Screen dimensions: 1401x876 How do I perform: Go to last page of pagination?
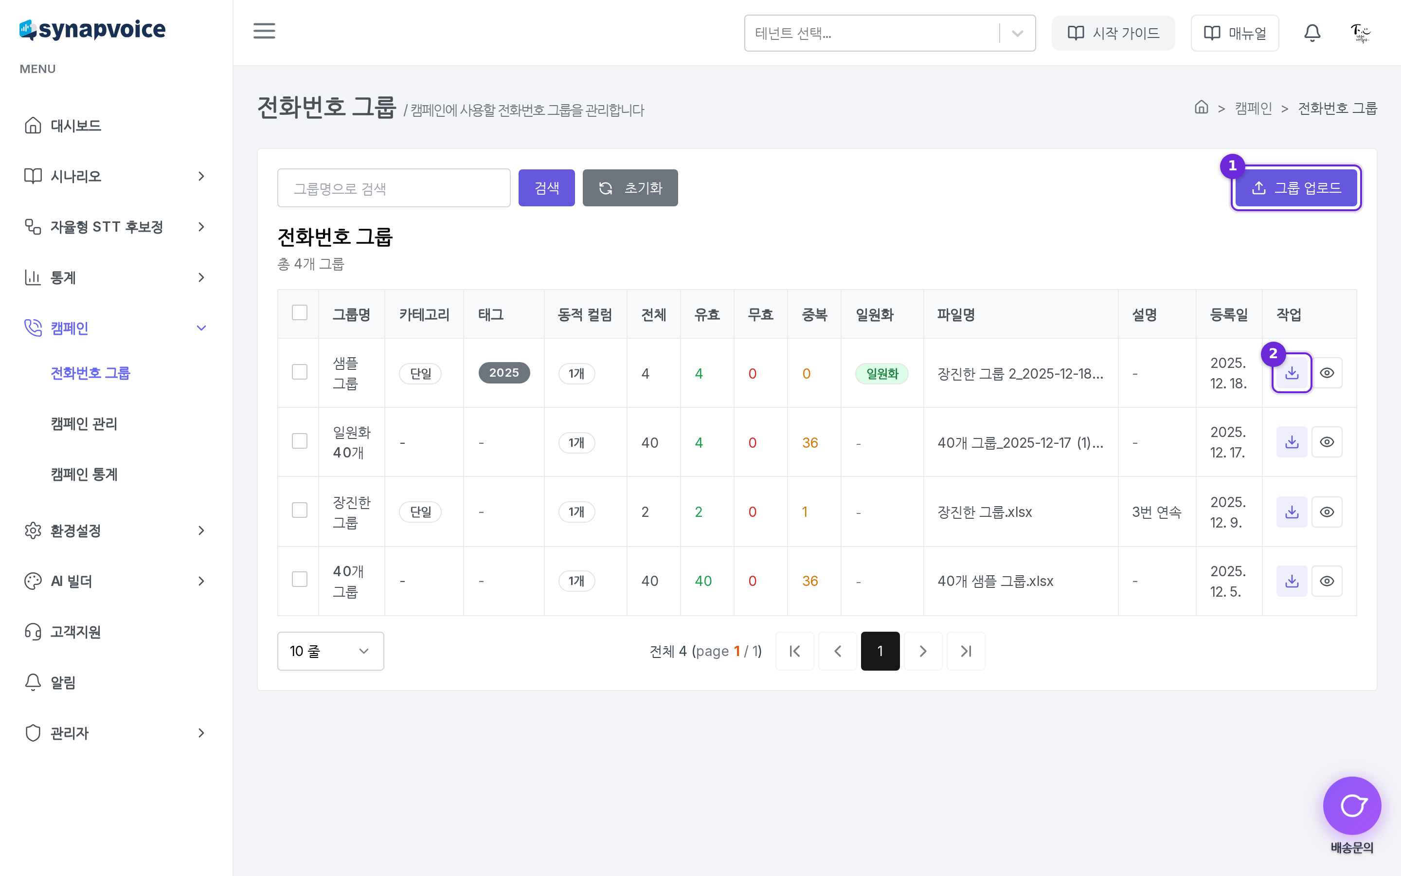pyautogui.click(x=966, y=651)
